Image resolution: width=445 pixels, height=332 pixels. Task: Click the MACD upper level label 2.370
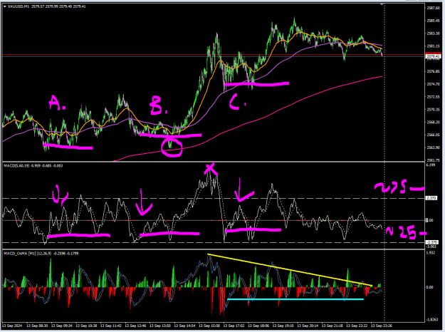(431, 198)
